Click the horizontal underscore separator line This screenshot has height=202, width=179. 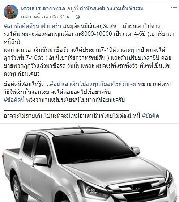point(67,110)
